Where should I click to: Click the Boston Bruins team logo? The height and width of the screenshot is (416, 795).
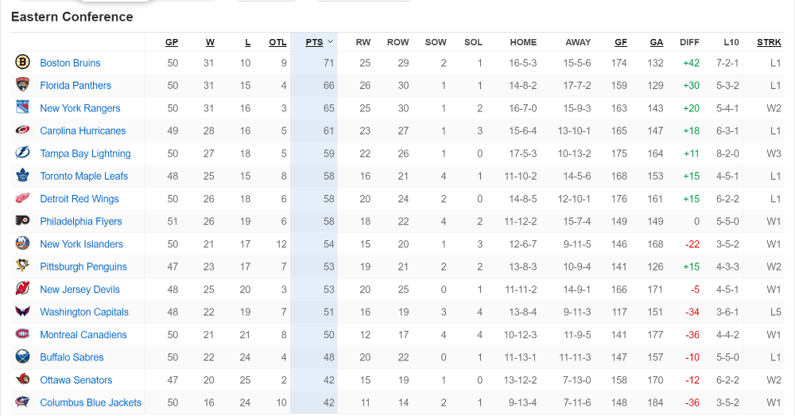(x=22, y=62)
